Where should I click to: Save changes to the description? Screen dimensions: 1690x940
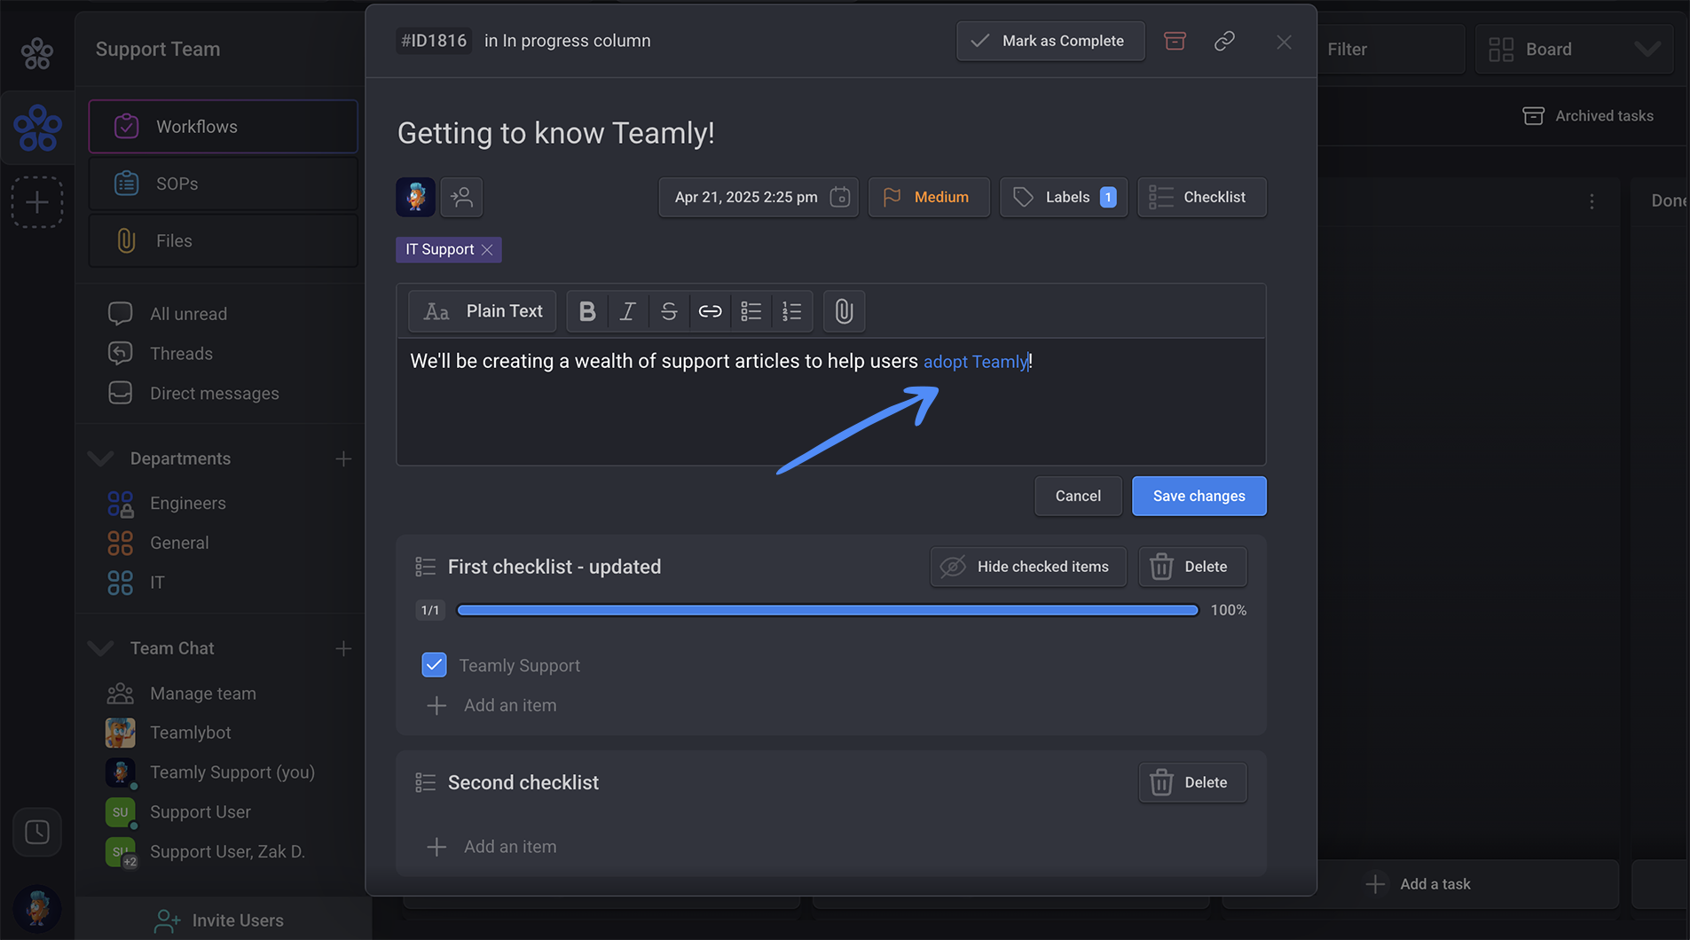(1199, 496)
